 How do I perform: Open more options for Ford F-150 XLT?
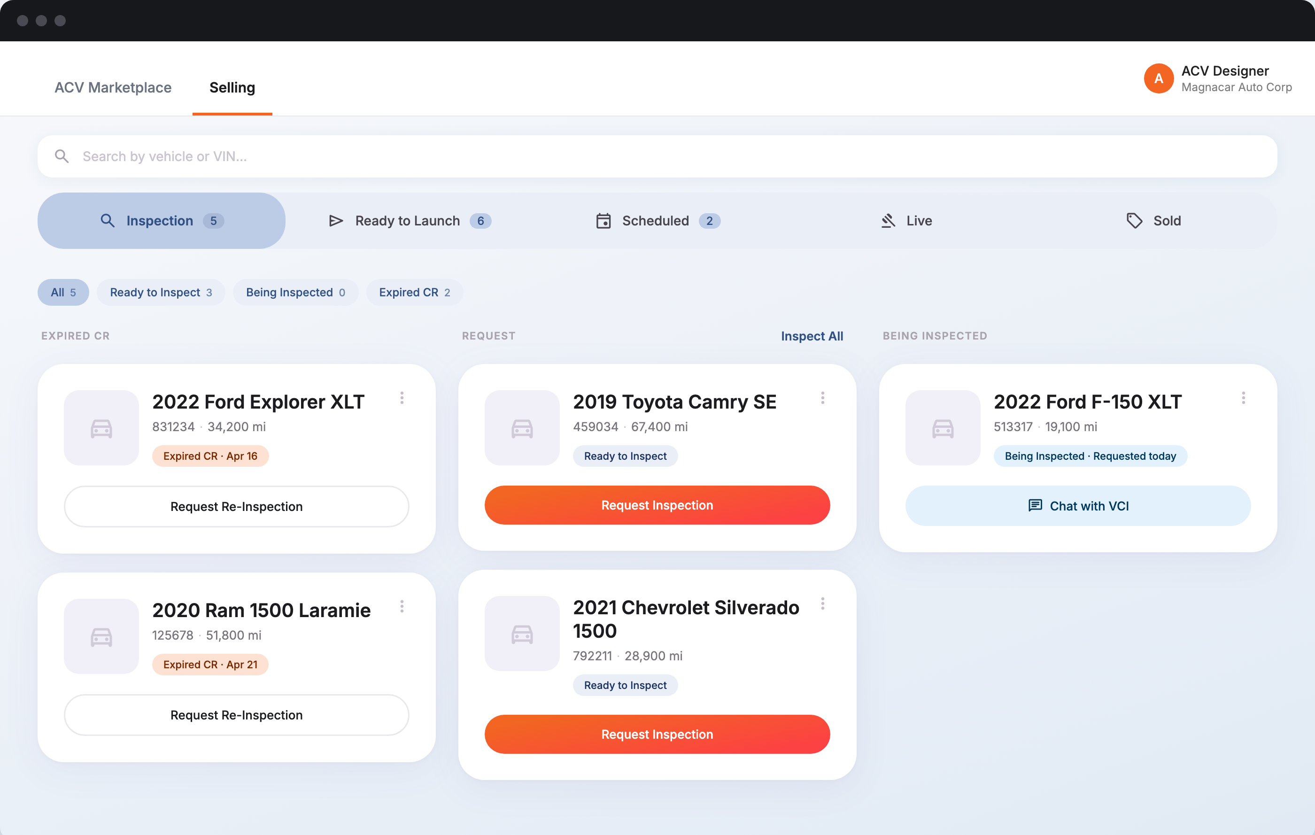point(1244,398)
